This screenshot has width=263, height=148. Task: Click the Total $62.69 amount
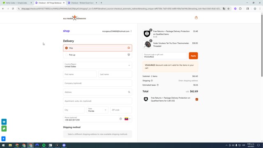(194, 91)
